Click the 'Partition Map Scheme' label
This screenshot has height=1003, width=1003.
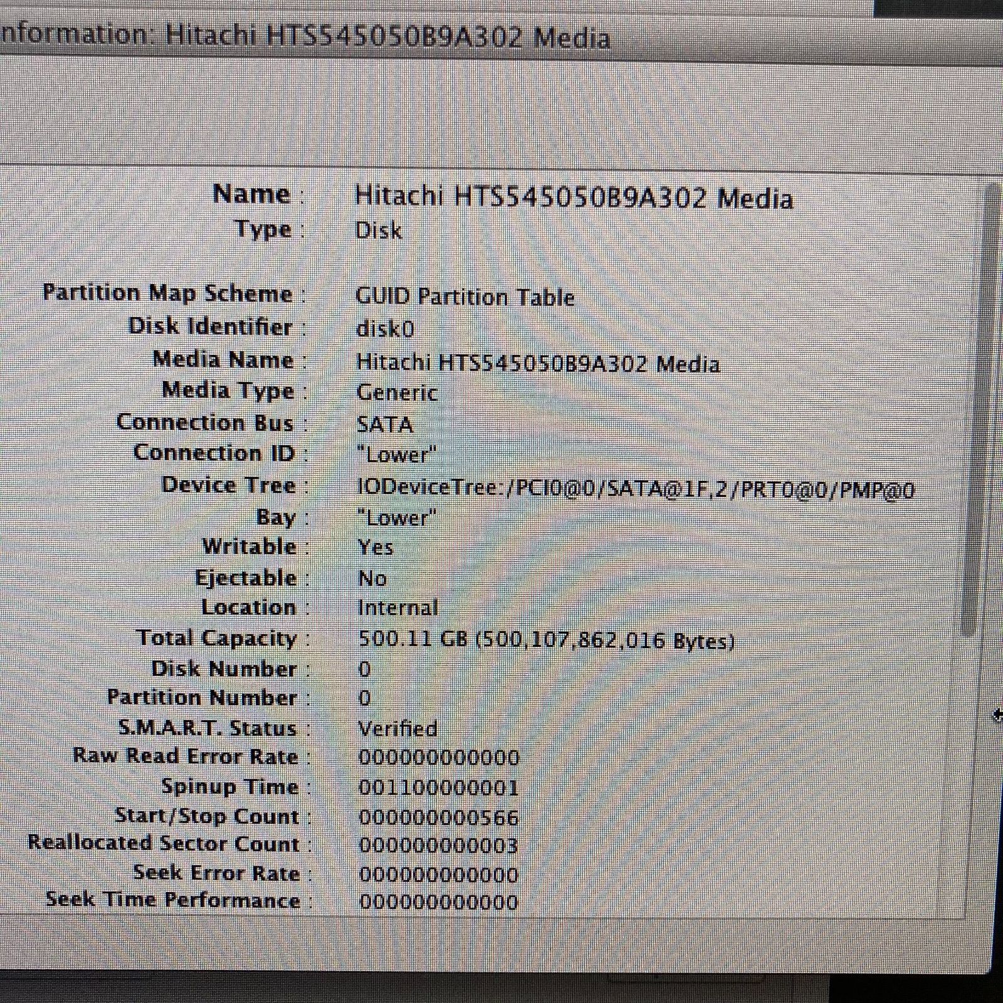(x=167, y=293)
